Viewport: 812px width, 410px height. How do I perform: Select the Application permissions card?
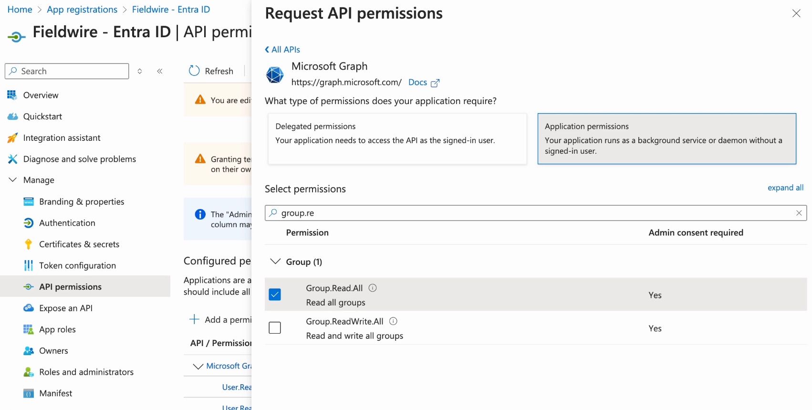(667, 138)
